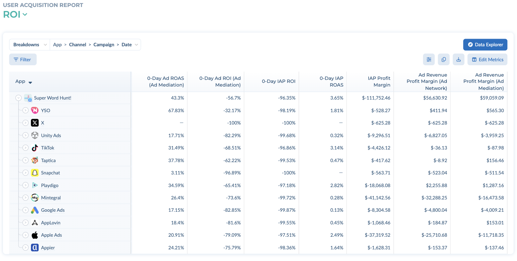Click the Google Ads logo icon
This screenshot has width=517, height=261.
(x=35, y=210)
